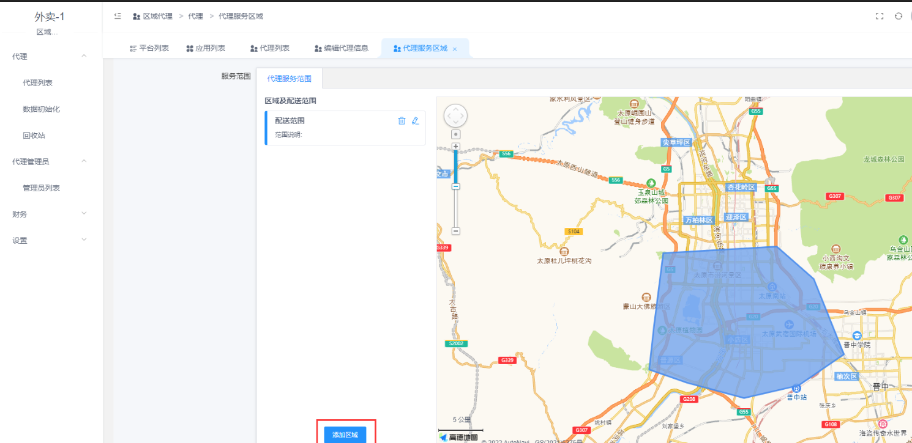Image resolution: width=912 pixels, height=443 pixels.
Task: Close the 代理服务区域 tab
Action: click(455, 49)
